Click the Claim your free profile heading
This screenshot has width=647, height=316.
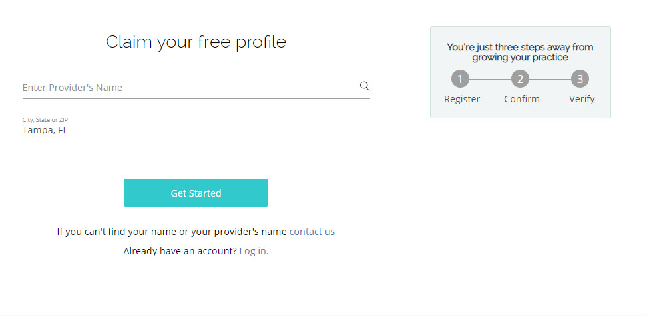(x=196, y=42)
